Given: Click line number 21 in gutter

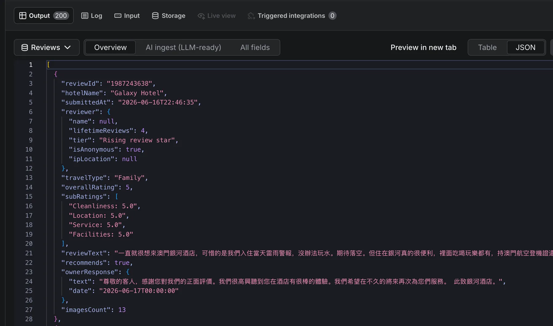Looking at the screenshot, I should (29, 253).
